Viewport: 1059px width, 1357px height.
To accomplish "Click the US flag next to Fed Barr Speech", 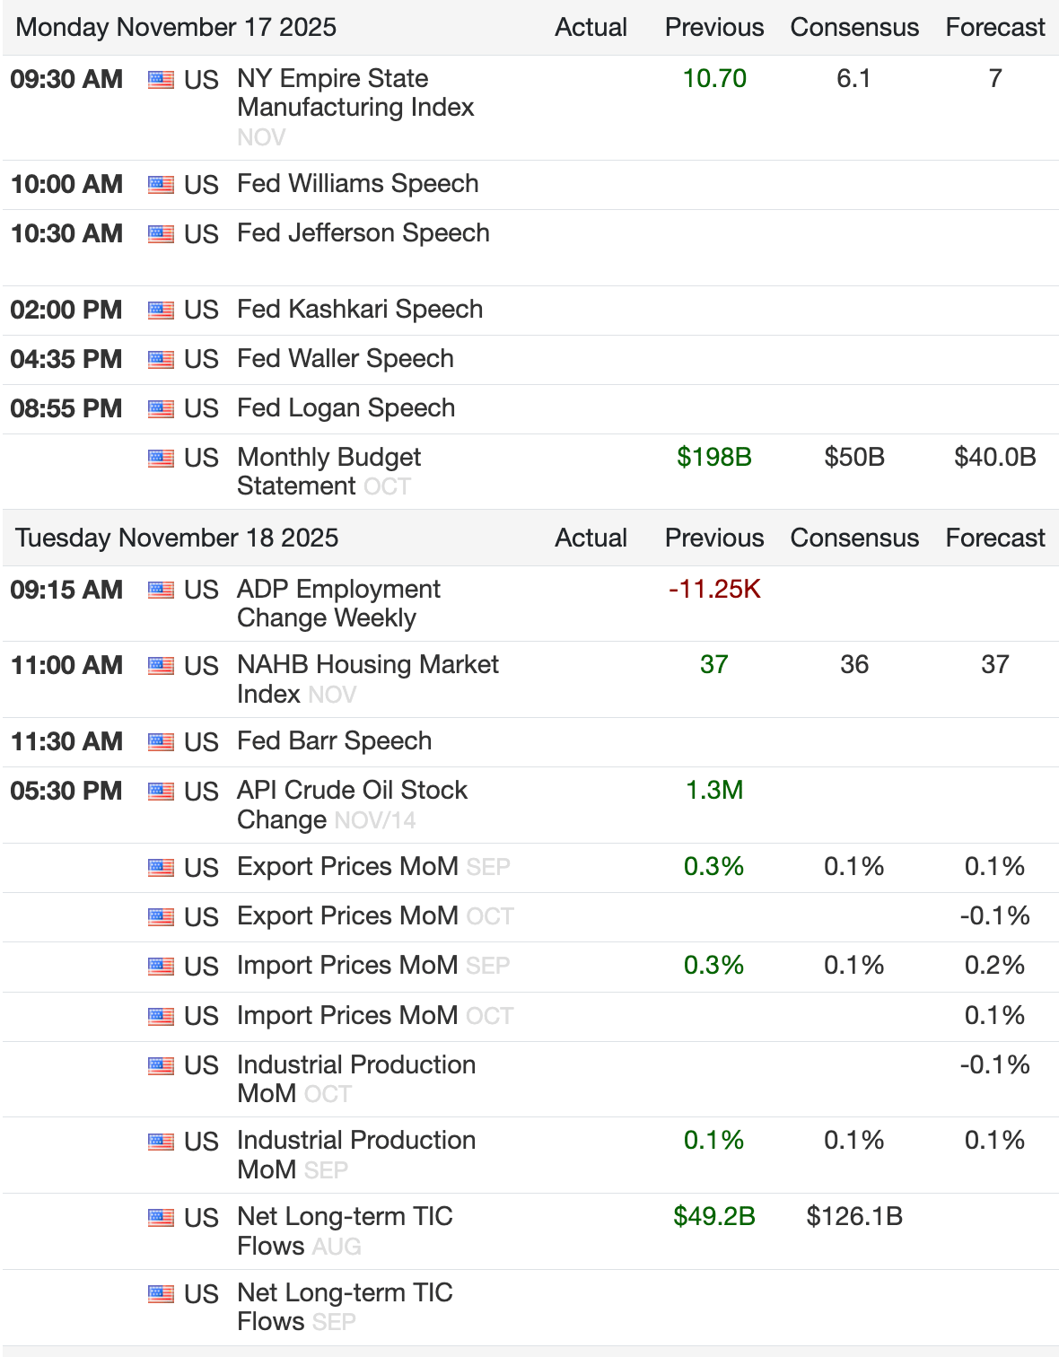I will [161, 742].
